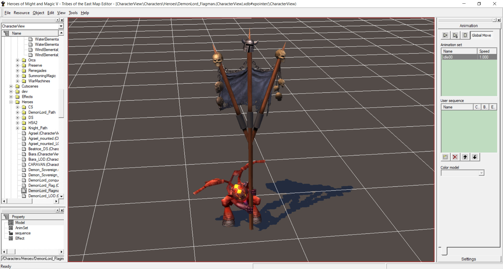Viewport: 503px width, 269px height.
Task: Expand the dev folder
Action: (11, 91)
